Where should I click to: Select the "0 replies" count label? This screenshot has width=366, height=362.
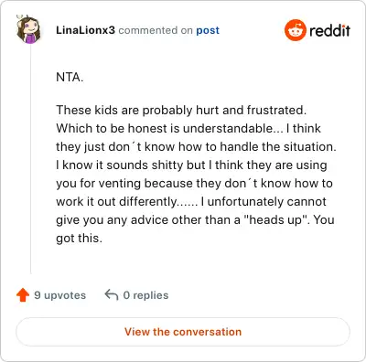(x=145, y=295)
